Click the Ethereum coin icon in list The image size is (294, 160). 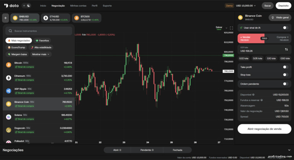coord(9,78)
